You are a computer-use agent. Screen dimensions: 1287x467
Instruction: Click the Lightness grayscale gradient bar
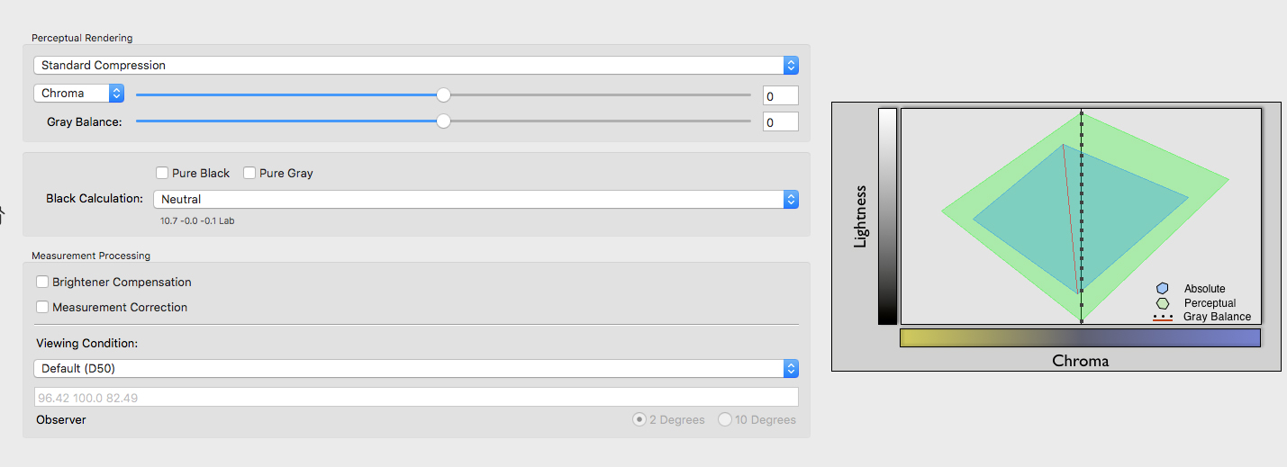click(x=887, y=216)
